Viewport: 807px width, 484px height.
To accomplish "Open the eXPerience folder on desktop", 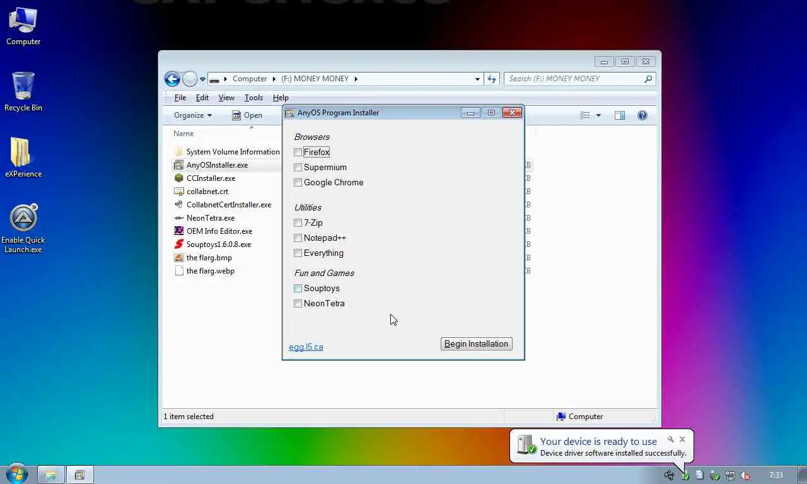I will 23,158.
